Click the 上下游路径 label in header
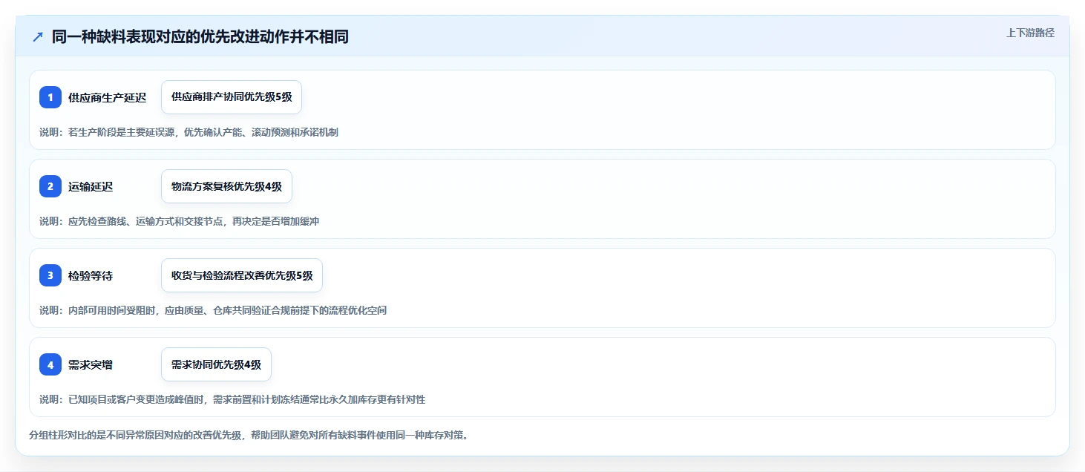This screenshot has width=1085, height=472. click(x=1030, y=33)
